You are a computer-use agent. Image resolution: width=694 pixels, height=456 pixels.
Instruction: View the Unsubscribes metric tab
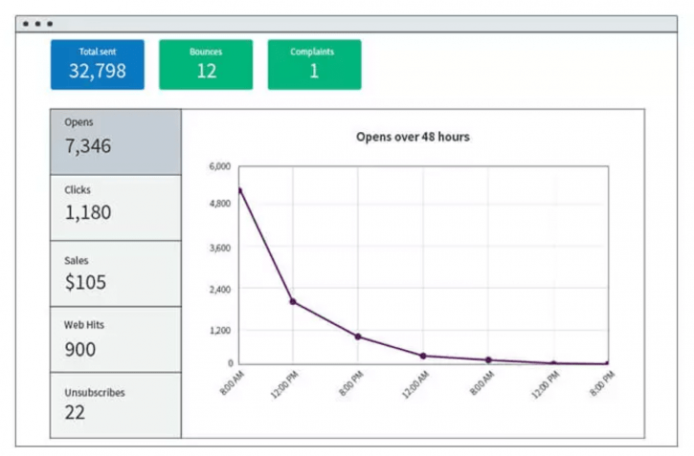[x=115, y=405]
